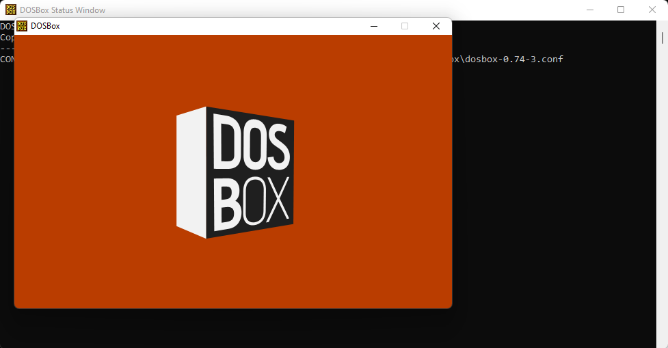
Task: Click the orange background below the logo
Action: (x=232, y=273)
